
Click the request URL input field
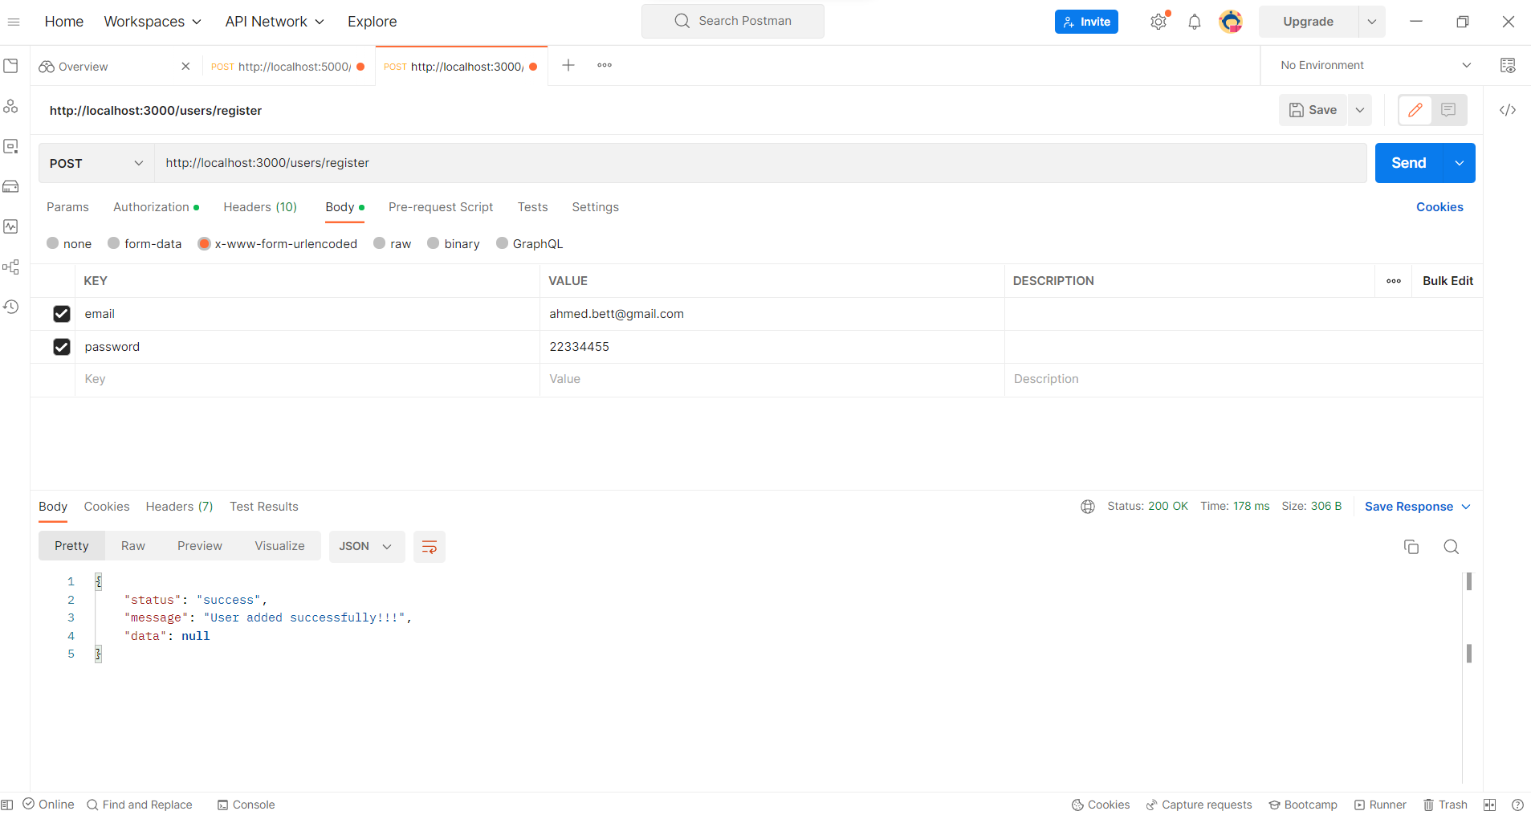pyautogui.click(x=562, y=163)
